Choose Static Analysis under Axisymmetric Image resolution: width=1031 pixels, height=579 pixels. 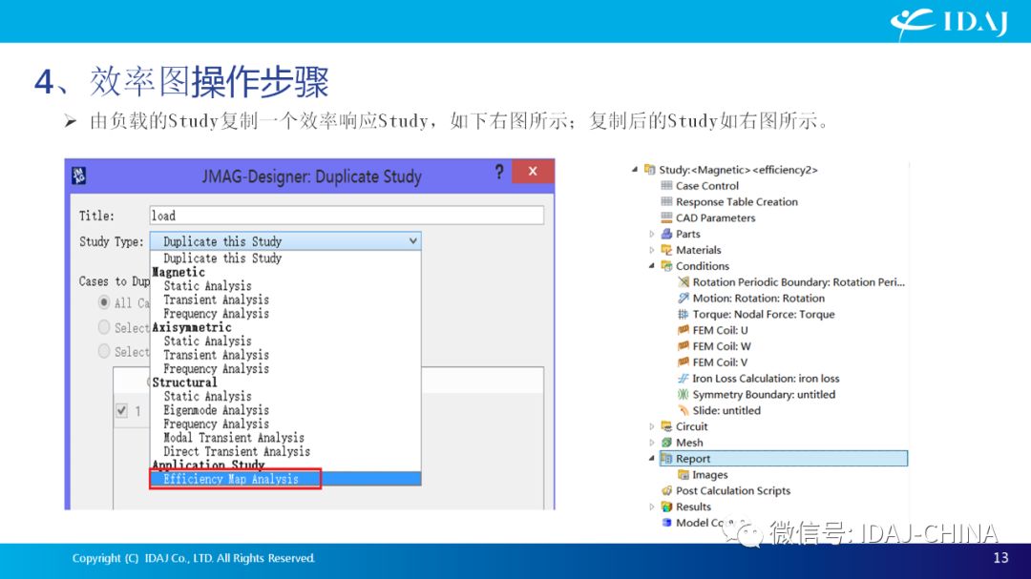pyautogui.click(x=285, y=341)
